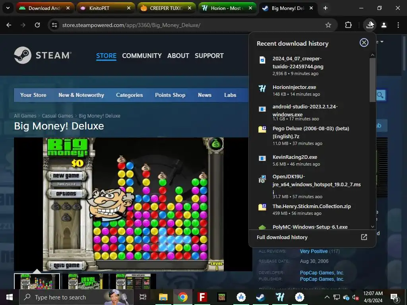
Task: Select the third game screenshot thumbnail
Action: coord(133,282)
